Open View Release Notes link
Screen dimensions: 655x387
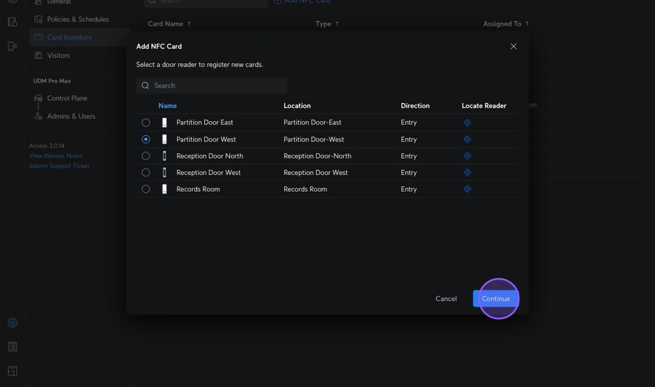(56, 156)
